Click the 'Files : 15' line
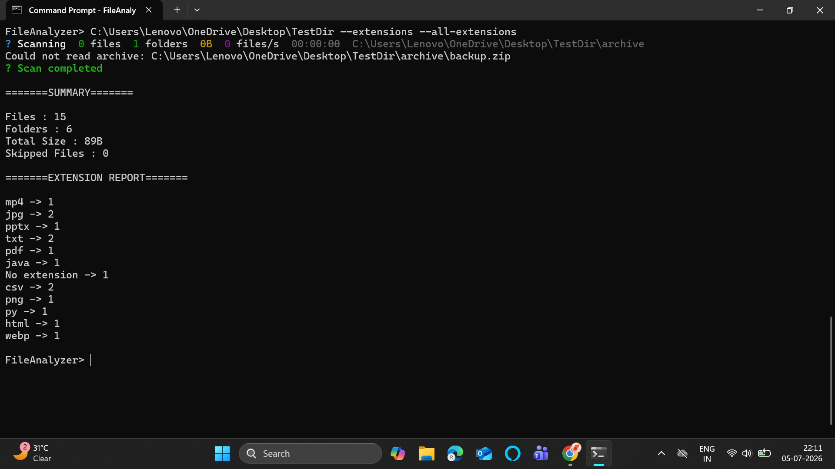 [36, 117]
